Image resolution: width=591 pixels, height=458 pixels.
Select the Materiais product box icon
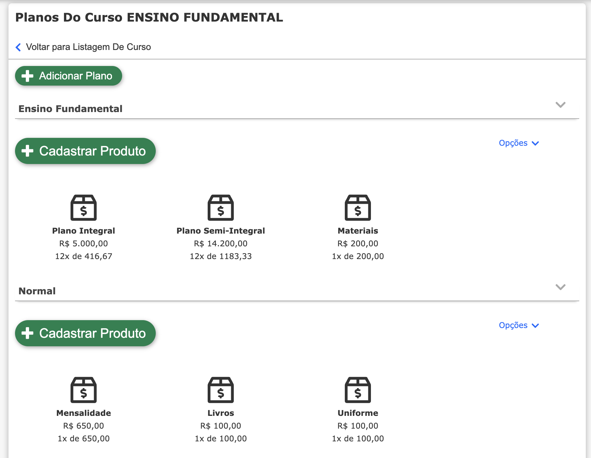point(358,208)
